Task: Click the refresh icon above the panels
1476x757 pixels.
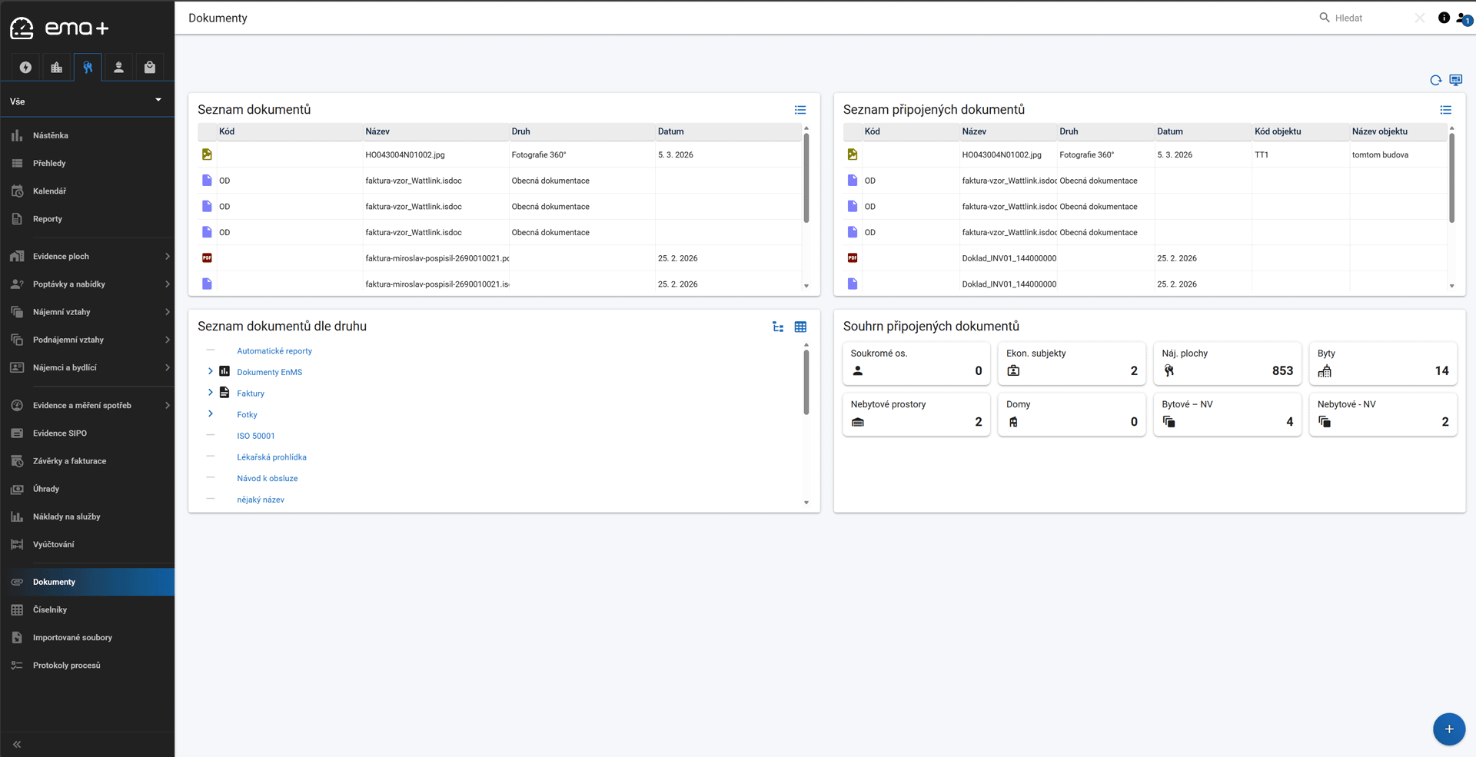Action: pos(1435,80)
